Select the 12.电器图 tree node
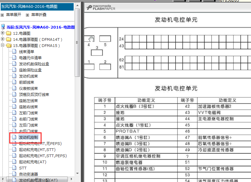This screenshot has height=182, width=251. pos(21,33)
